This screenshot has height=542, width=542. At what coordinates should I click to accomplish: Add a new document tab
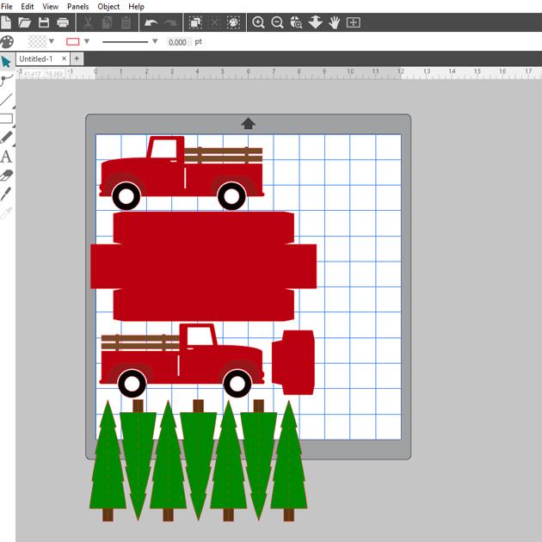[77, 59]
